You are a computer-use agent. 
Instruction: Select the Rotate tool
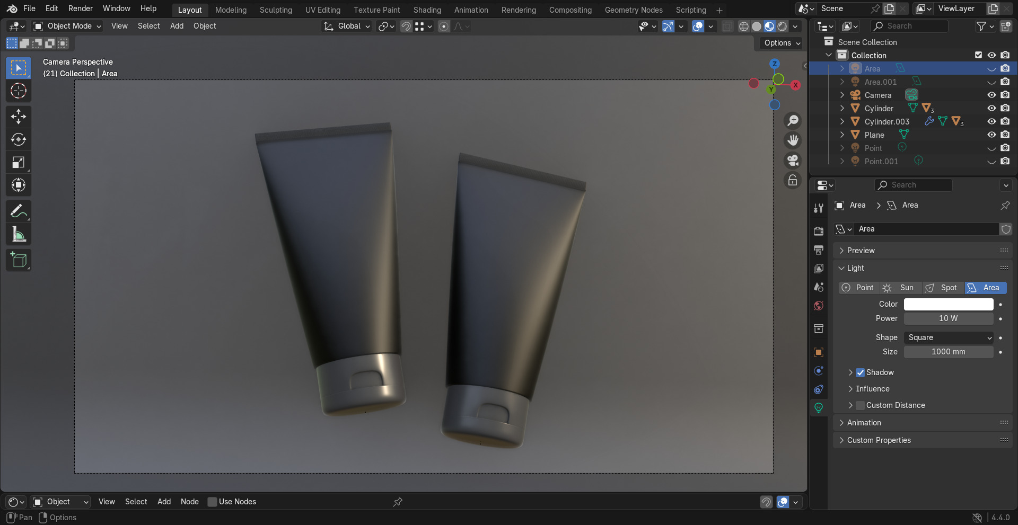point(19,139)
